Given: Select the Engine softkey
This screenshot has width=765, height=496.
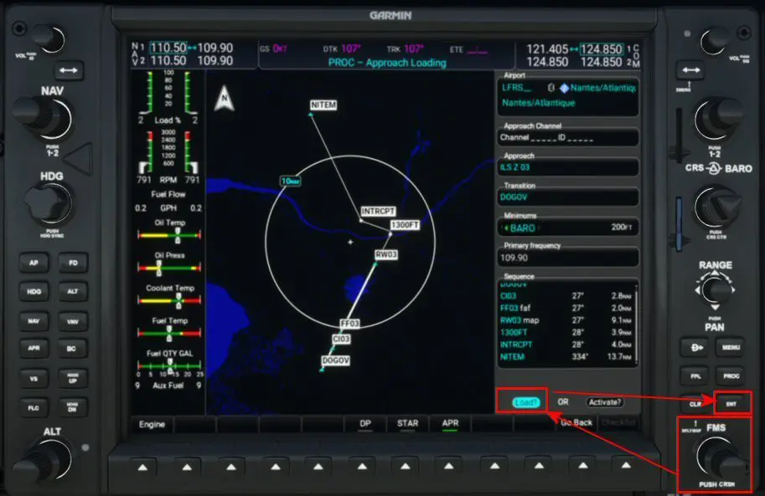Looking at the screenshot, I should click(x=152, y=424).
